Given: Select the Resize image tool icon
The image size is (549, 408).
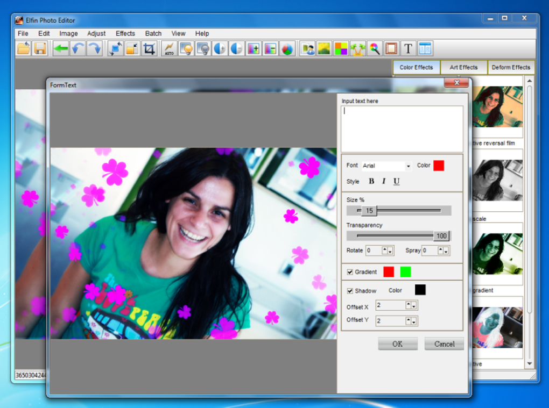Looking at the screenshot, I should tap(132, 48).
